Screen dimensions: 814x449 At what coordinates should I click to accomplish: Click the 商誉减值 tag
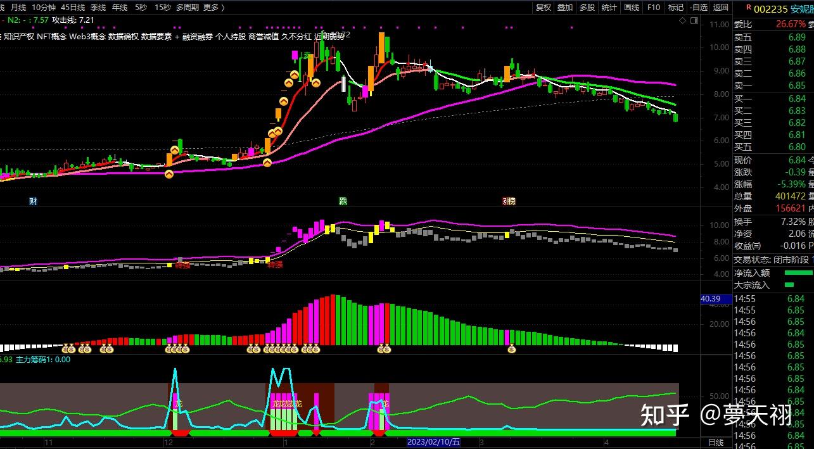coord(264,36)
